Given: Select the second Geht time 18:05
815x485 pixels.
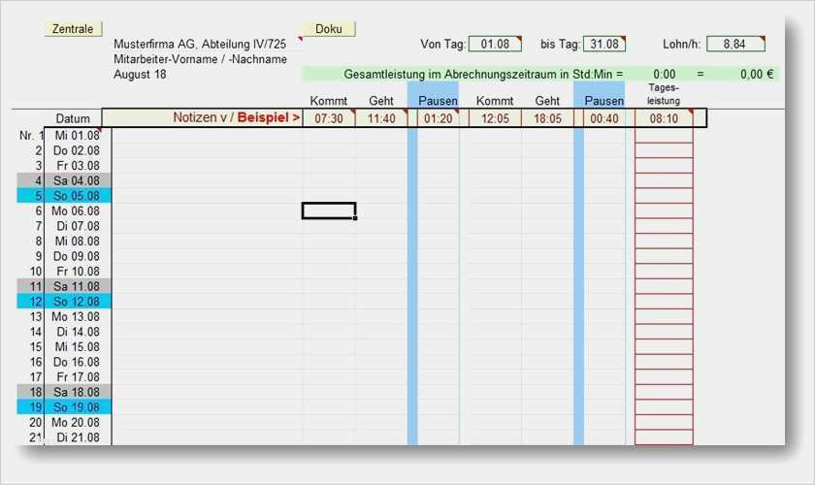Looking at the screenshot, I should tap(547, 118).
